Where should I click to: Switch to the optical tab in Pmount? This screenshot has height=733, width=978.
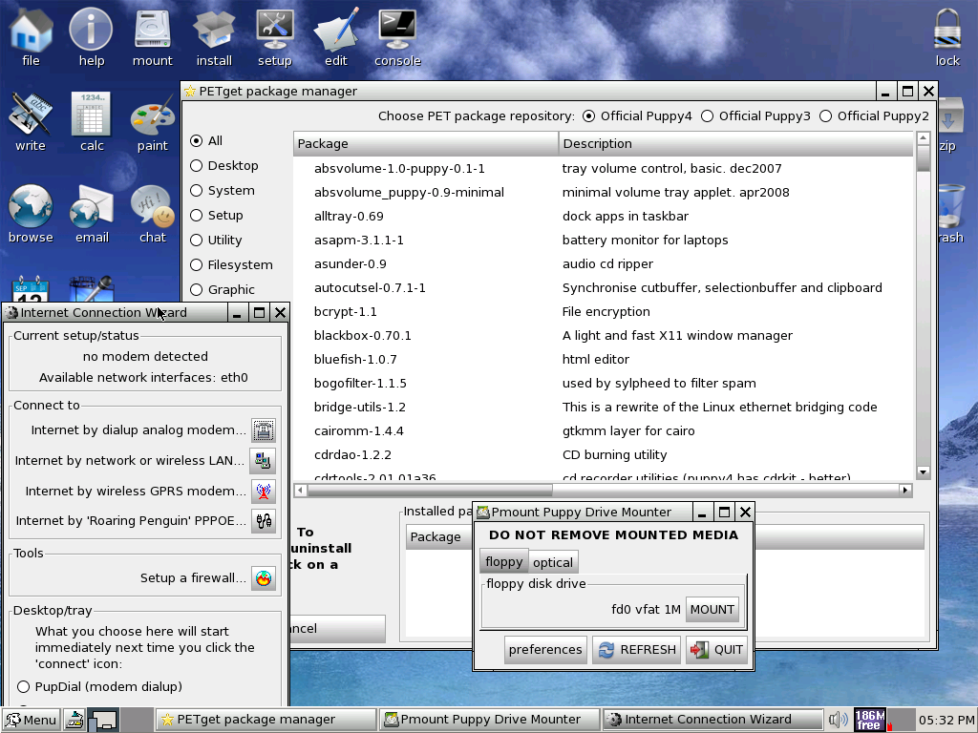[553, 562]
